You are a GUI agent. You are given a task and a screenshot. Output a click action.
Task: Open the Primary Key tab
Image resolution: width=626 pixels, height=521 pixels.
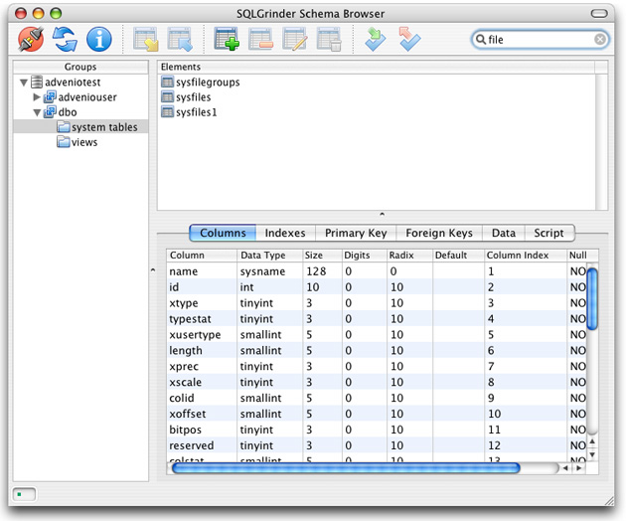tap(356, 233)
